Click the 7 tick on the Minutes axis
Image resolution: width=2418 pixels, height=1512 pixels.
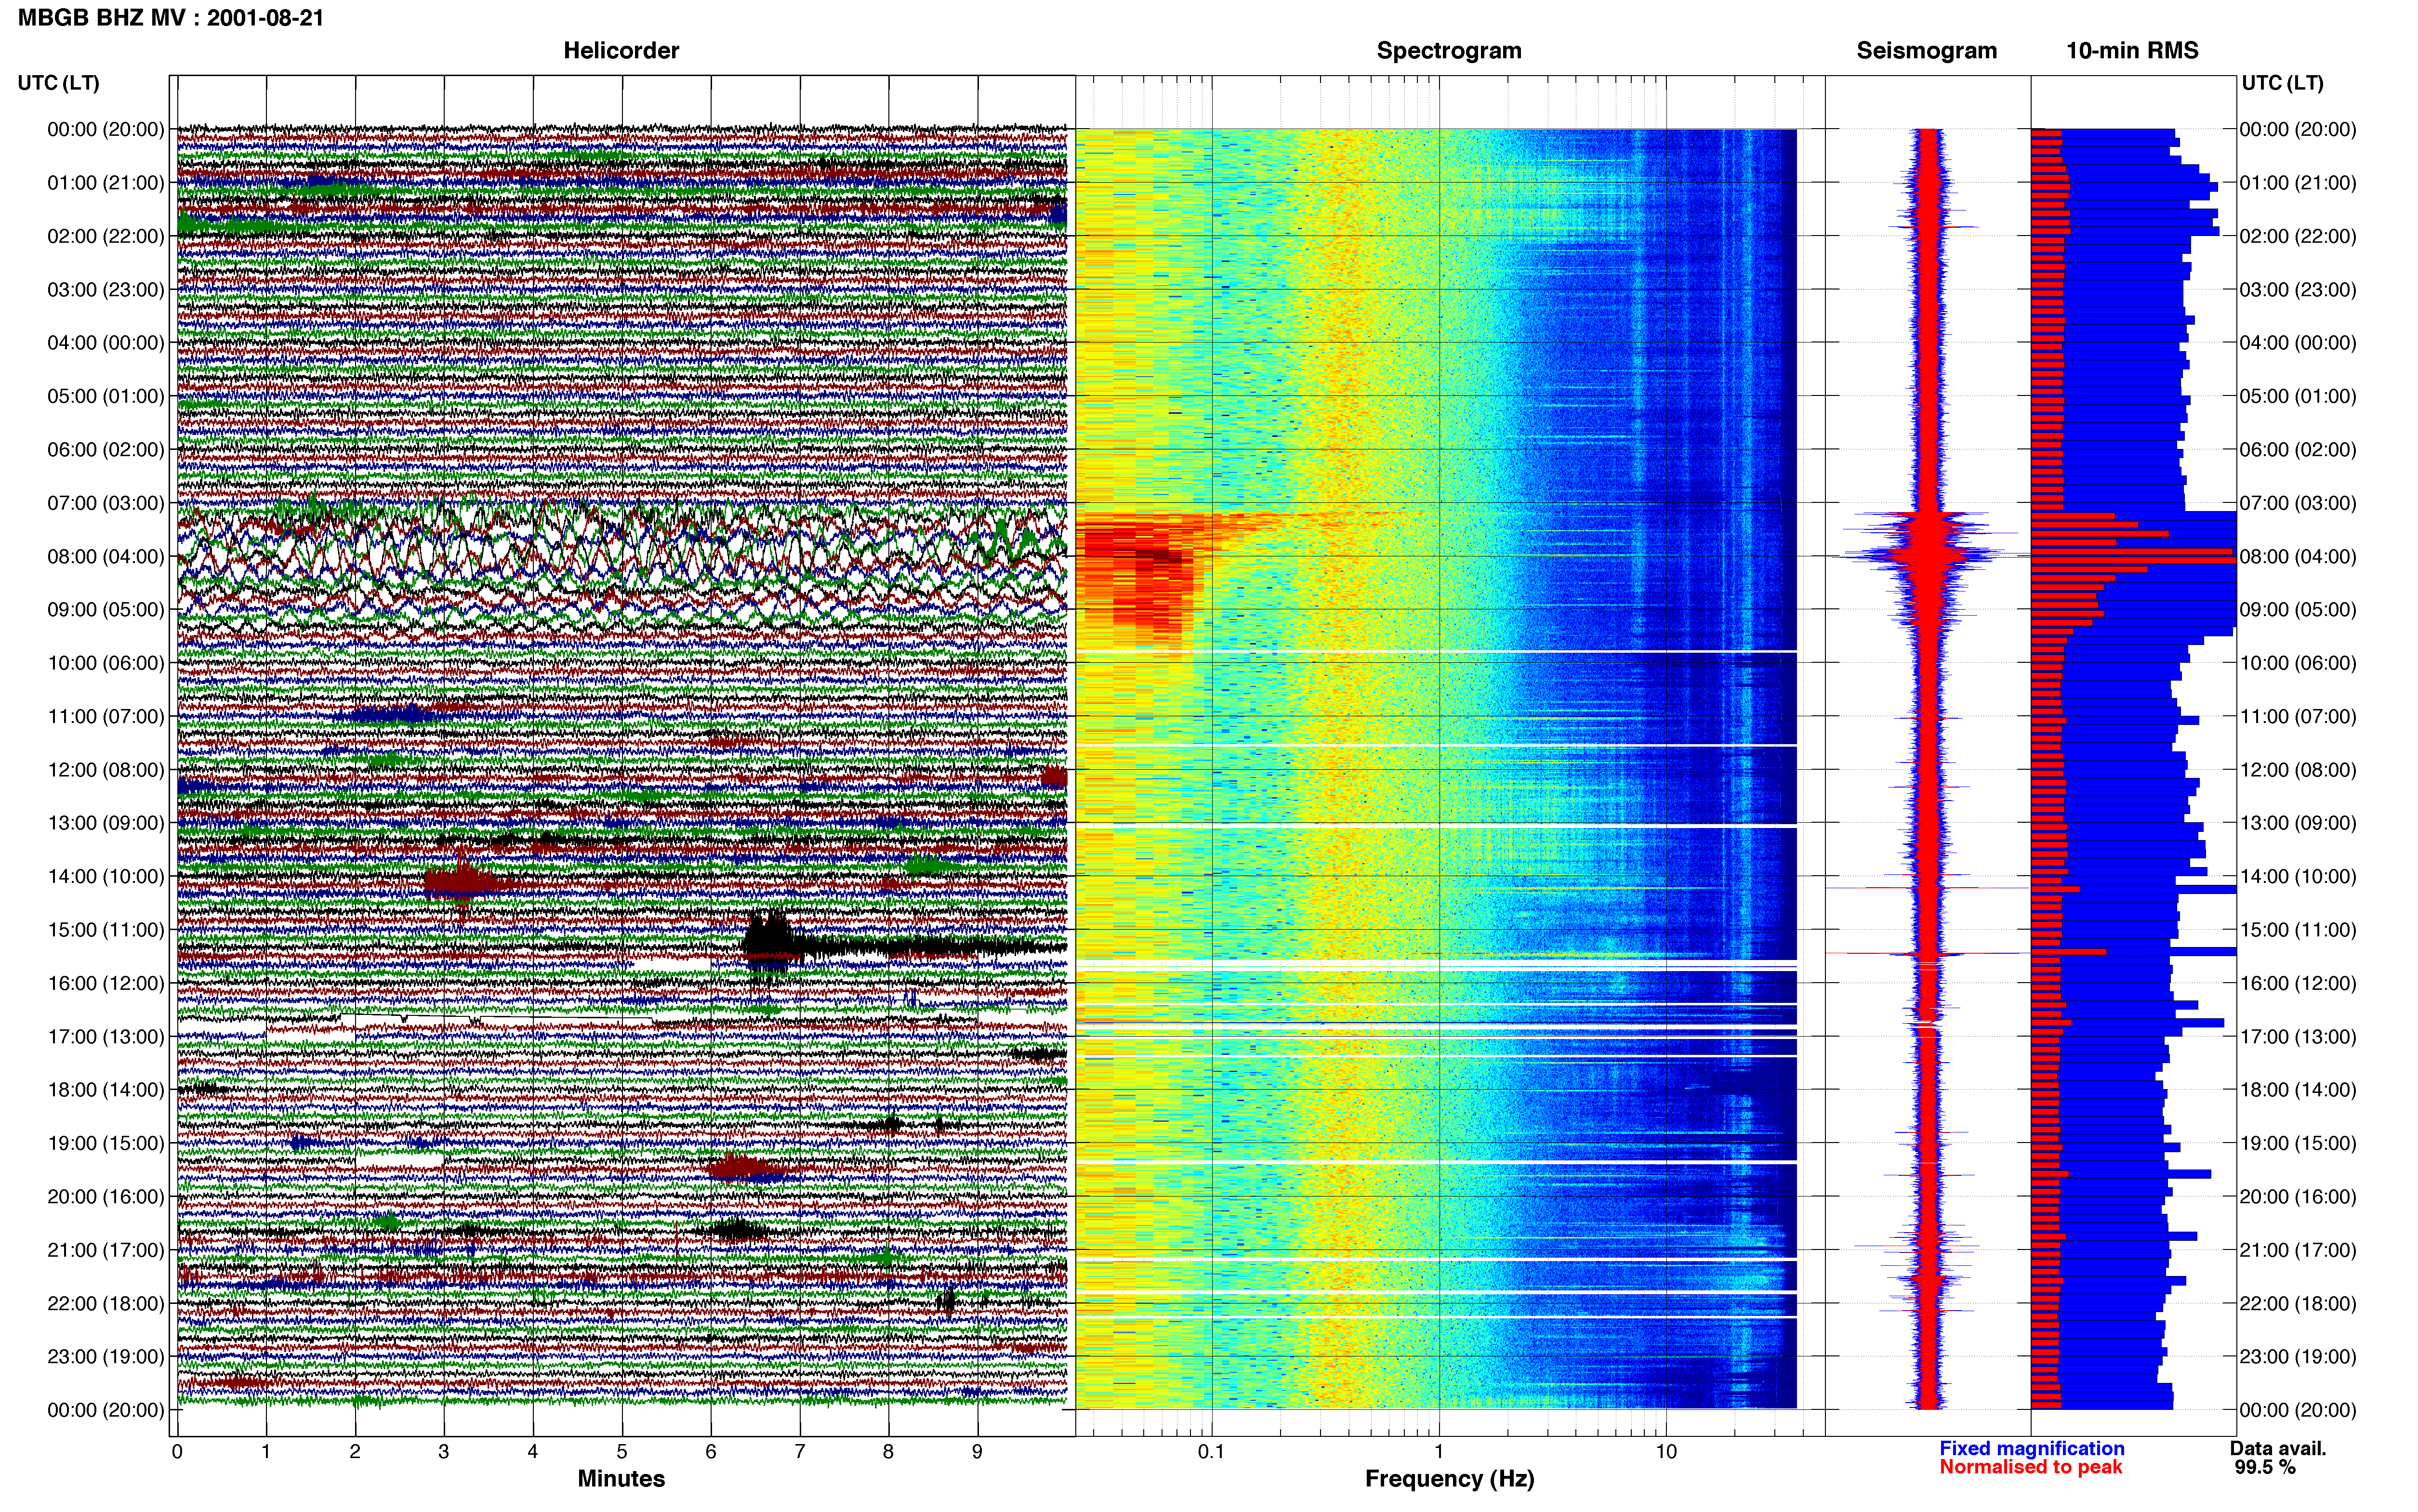[x=800, y=1451]
